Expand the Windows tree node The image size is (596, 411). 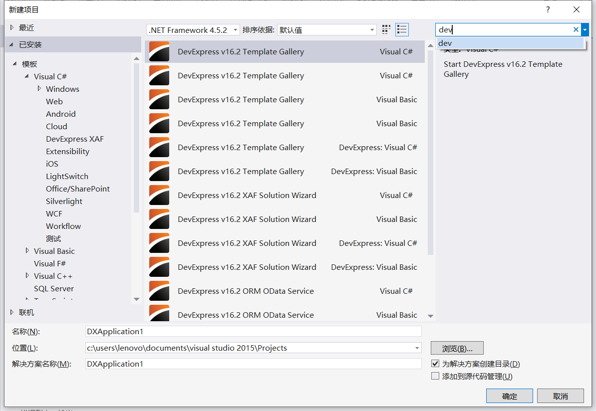pos(39,88)
